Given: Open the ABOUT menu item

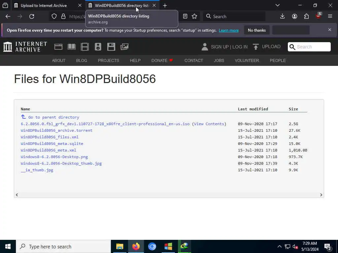Looking at the screenshot, I should tap(59, 61).
